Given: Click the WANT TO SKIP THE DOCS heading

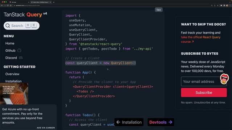Looking at the screenshot, I should [x=203, y=24].
